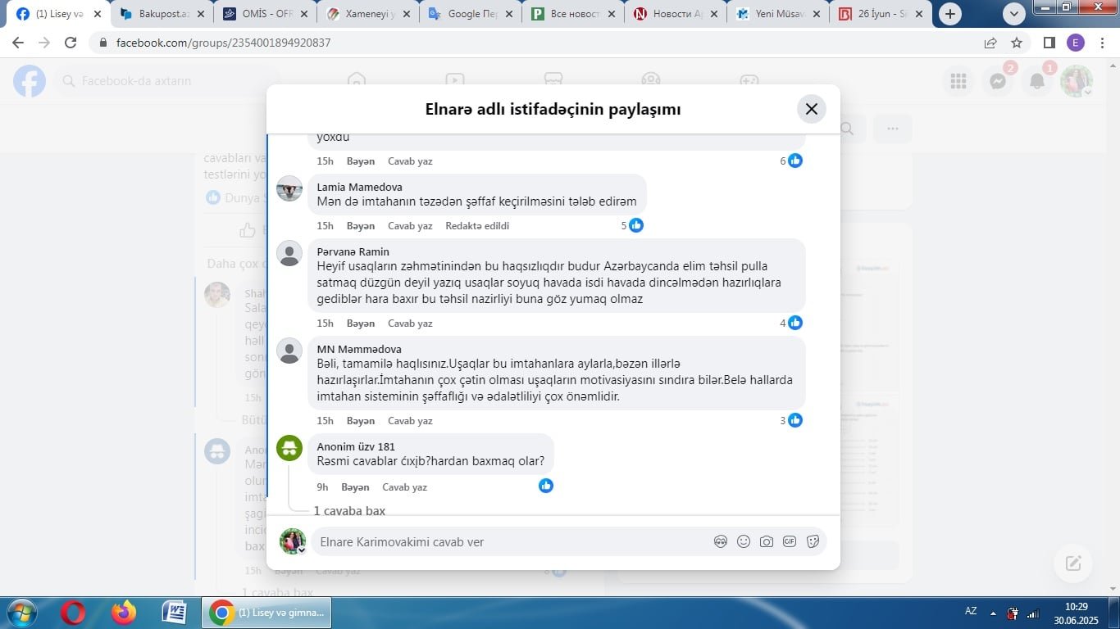Share this page from address bar

tap(990, 43)
